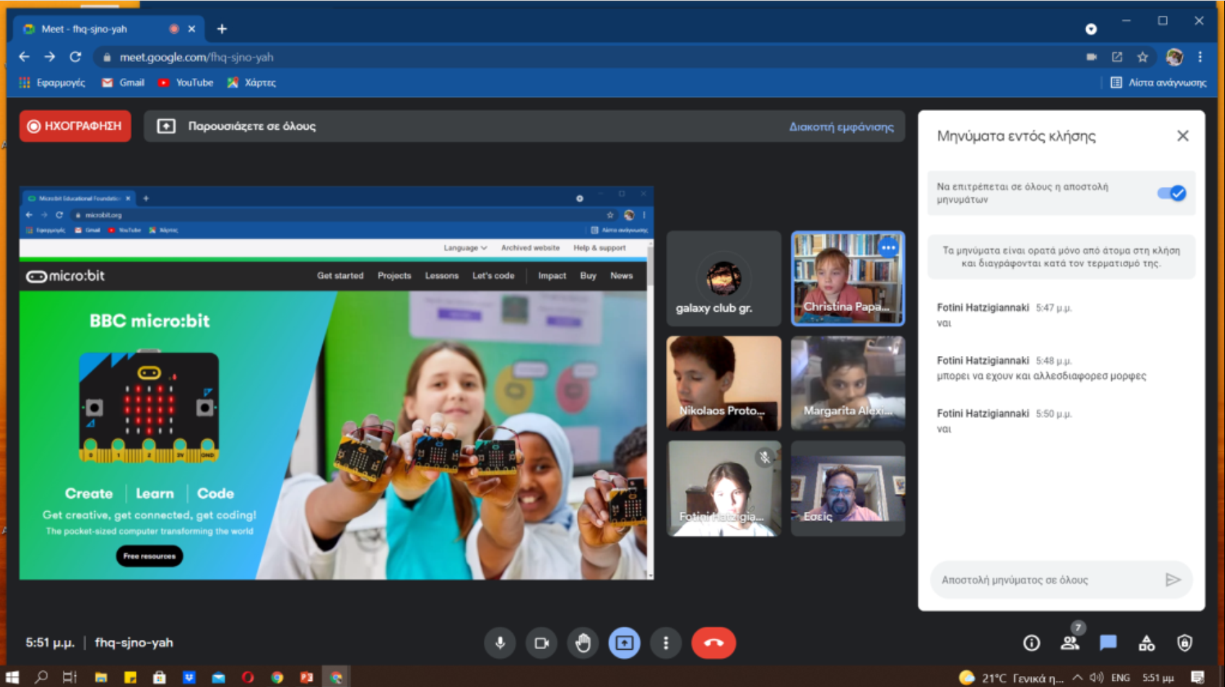Close the Meet browser tab
This screenshot has height=687, width=1225.
pyautogui.click(x=192, y=29)
